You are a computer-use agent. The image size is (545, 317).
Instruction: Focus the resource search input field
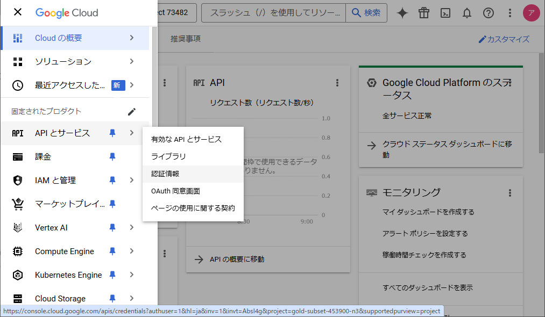click(x=273, y=13)
